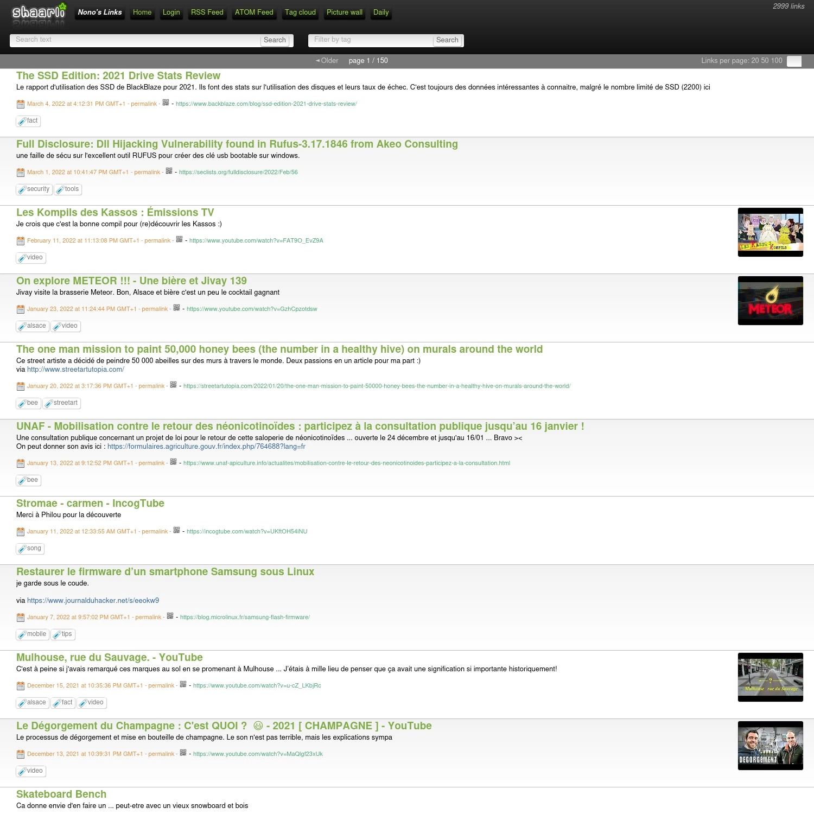Set links per page to 20

coord(755,61)
